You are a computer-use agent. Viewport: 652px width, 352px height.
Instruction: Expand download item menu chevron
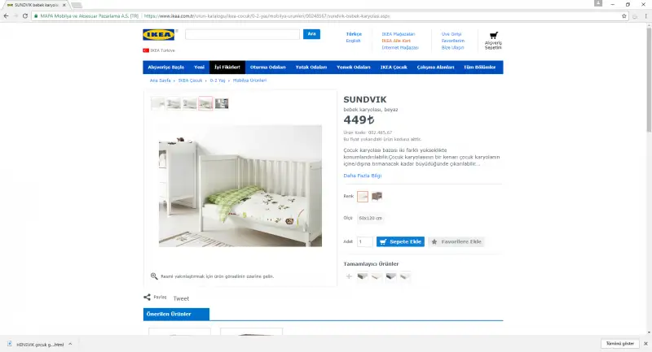(70, 344)
